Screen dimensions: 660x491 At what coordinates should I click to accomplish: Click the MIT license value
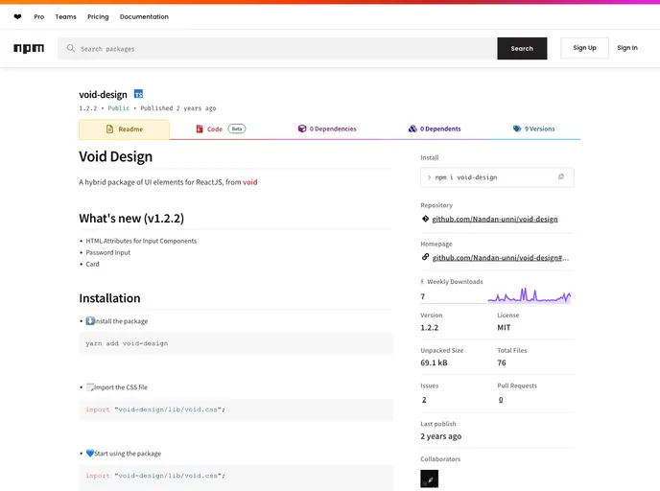504,328
